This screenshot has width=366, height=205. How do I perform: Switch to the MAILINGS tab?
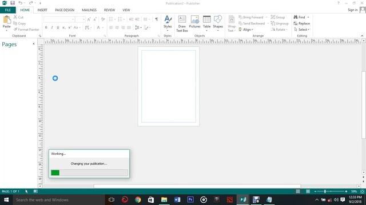(x=89, y=10)
